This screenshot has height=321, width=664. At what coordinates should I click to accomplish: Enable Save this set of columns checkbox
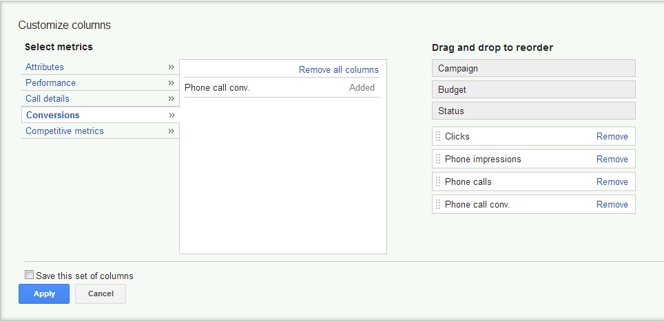coord(29,275)
